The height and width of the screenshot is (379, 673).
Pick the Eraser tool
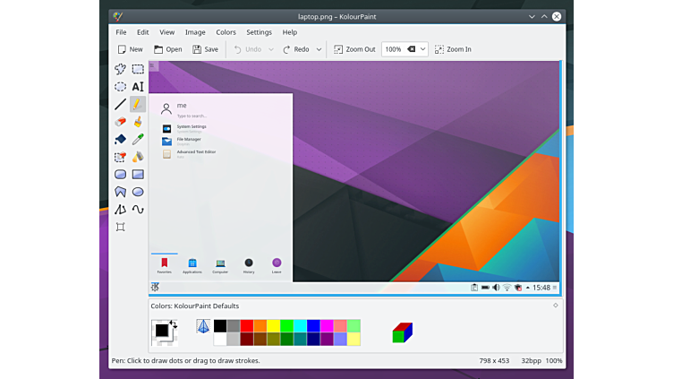120,122
